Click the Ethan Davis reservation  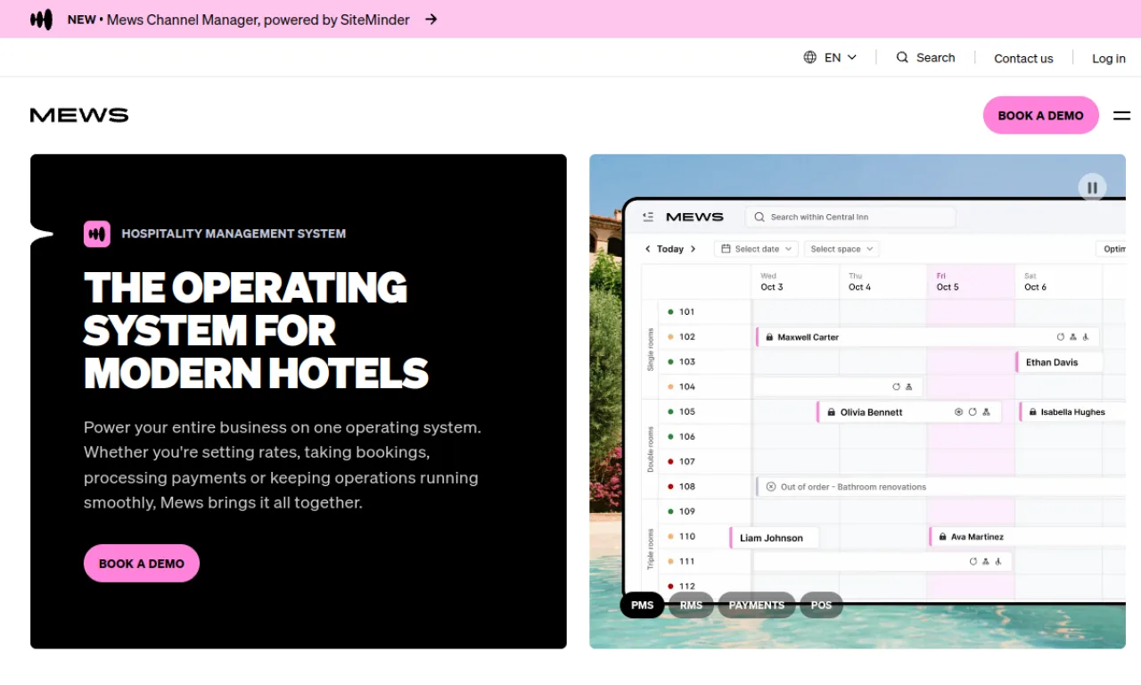1059,362
